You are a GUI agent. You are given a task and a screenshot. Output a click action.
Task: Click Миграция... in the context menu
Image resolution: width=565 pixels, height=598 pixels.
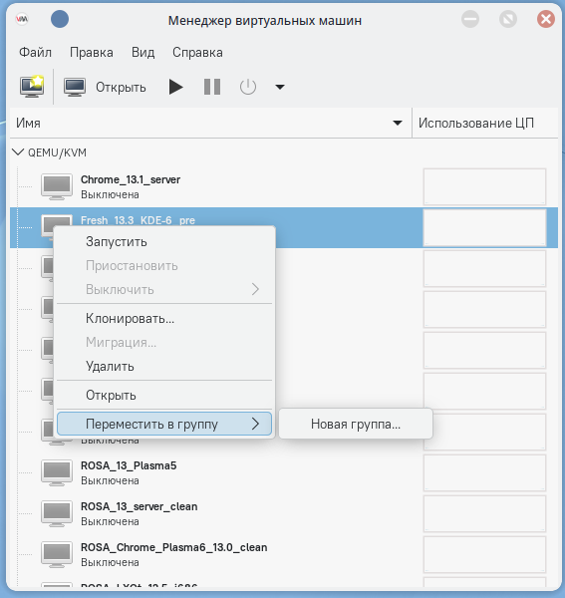tap(164, 343)
